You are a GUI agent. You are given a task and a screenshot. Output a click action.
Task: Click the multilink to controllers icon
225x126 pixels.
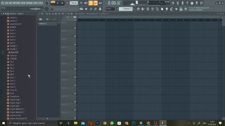pyautogui.click(x=100, y=9)
